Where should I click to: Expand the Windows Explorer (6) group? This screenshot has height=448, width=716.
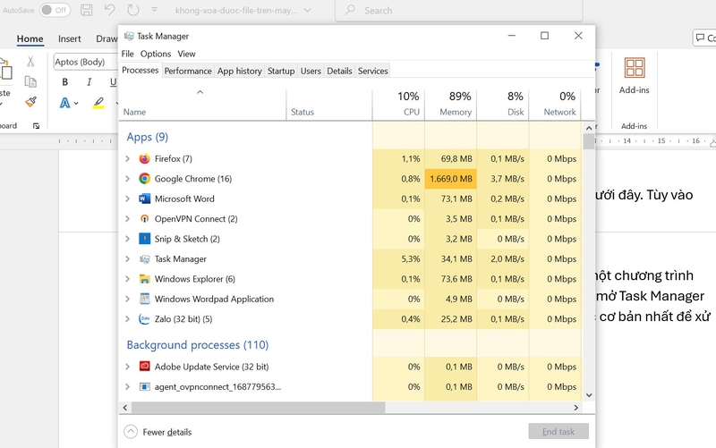tap(127, 279)
